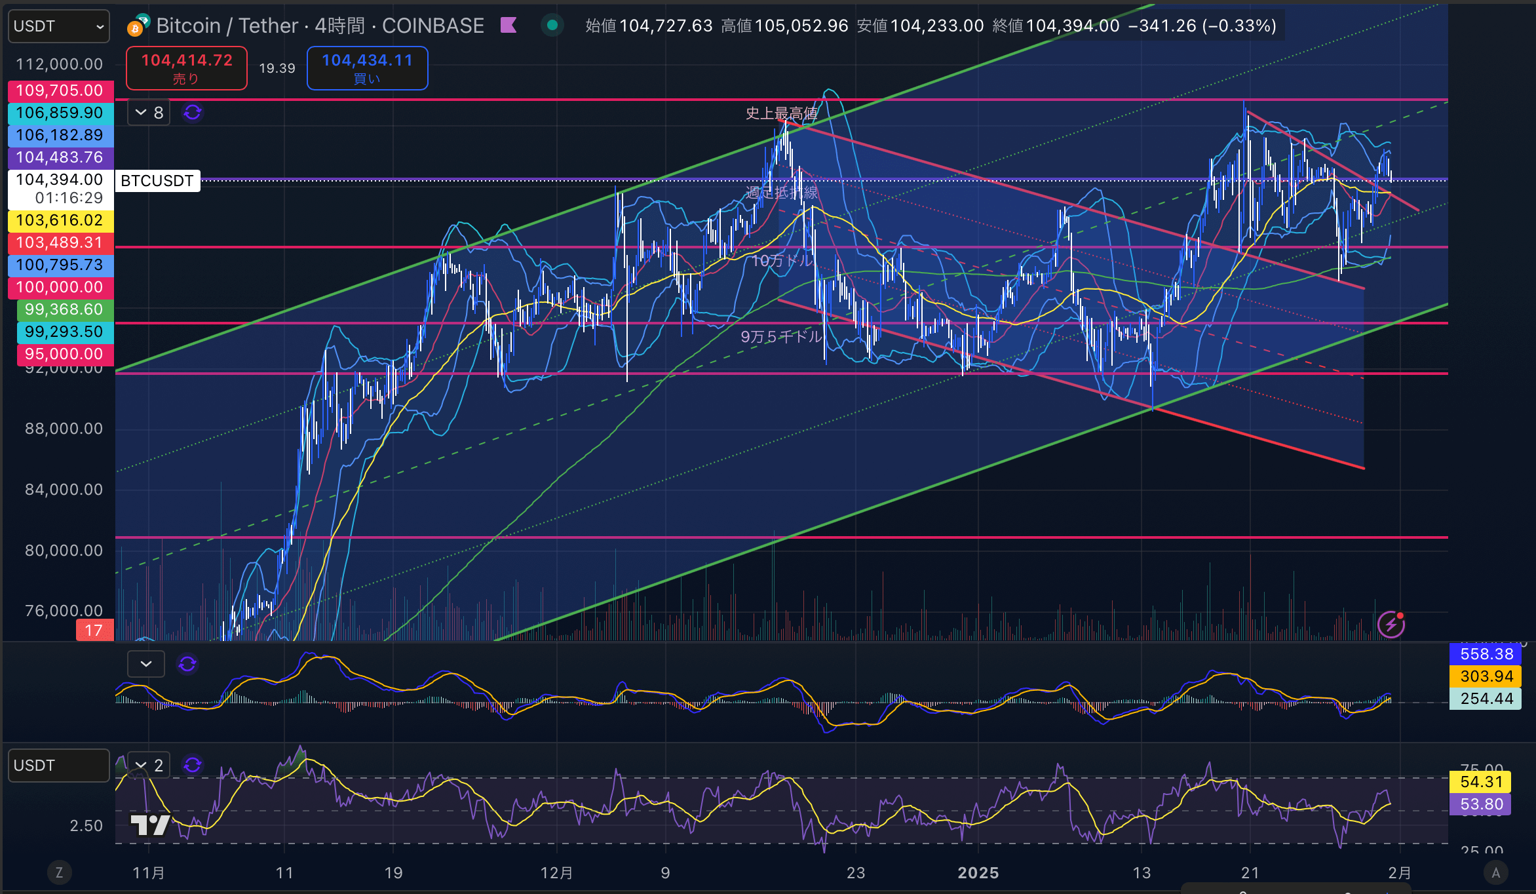Expand the MACD pane legend chevron

pyautogui.click(x=146, y=664)
